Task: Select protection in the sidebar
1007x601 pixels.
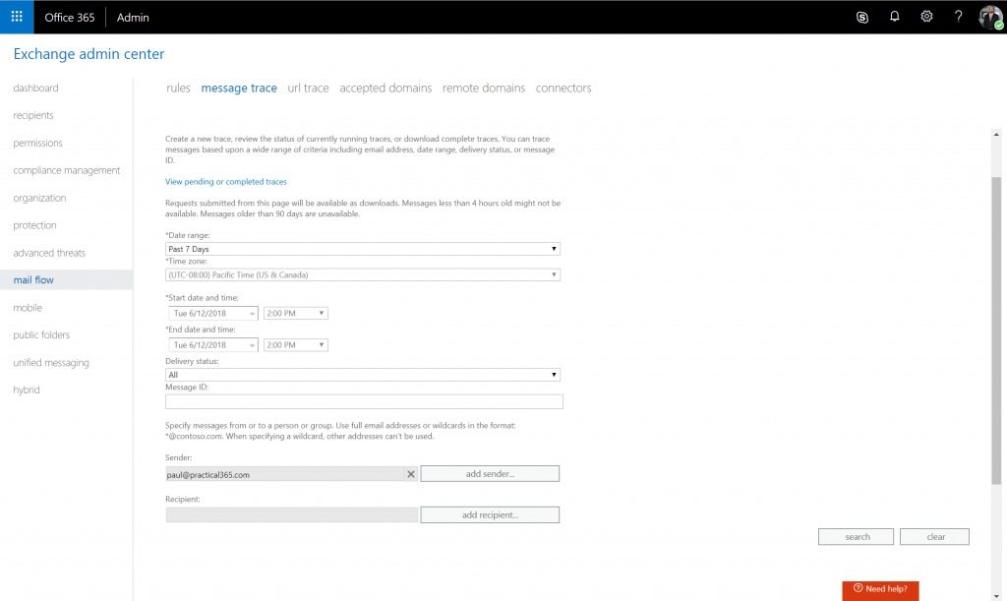Action: [34, 224]
